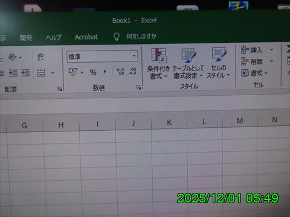Expand the 書式 dropdown arrow in セル group
Screen dimensions: 290x217
pos(266,73)
